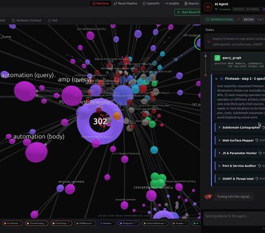This screenshot has width=265, height=233.
Task: Click the Red Zone target icon
Action: pyautogui.click(x=94, y=4)
